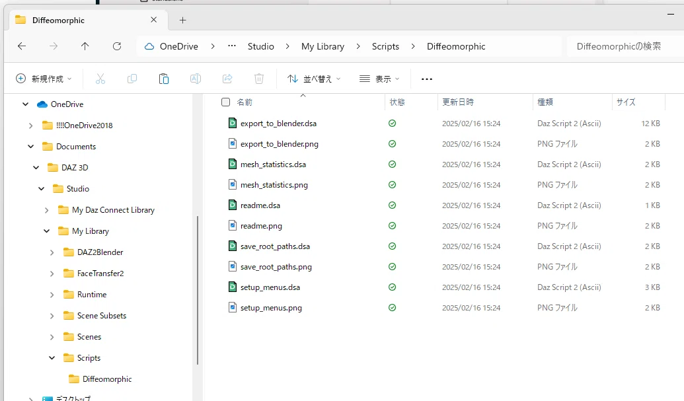Open the See more ellipsis menu
This screenshot has width=684, height=401.
pyautogui.click(x=427, y=79)
